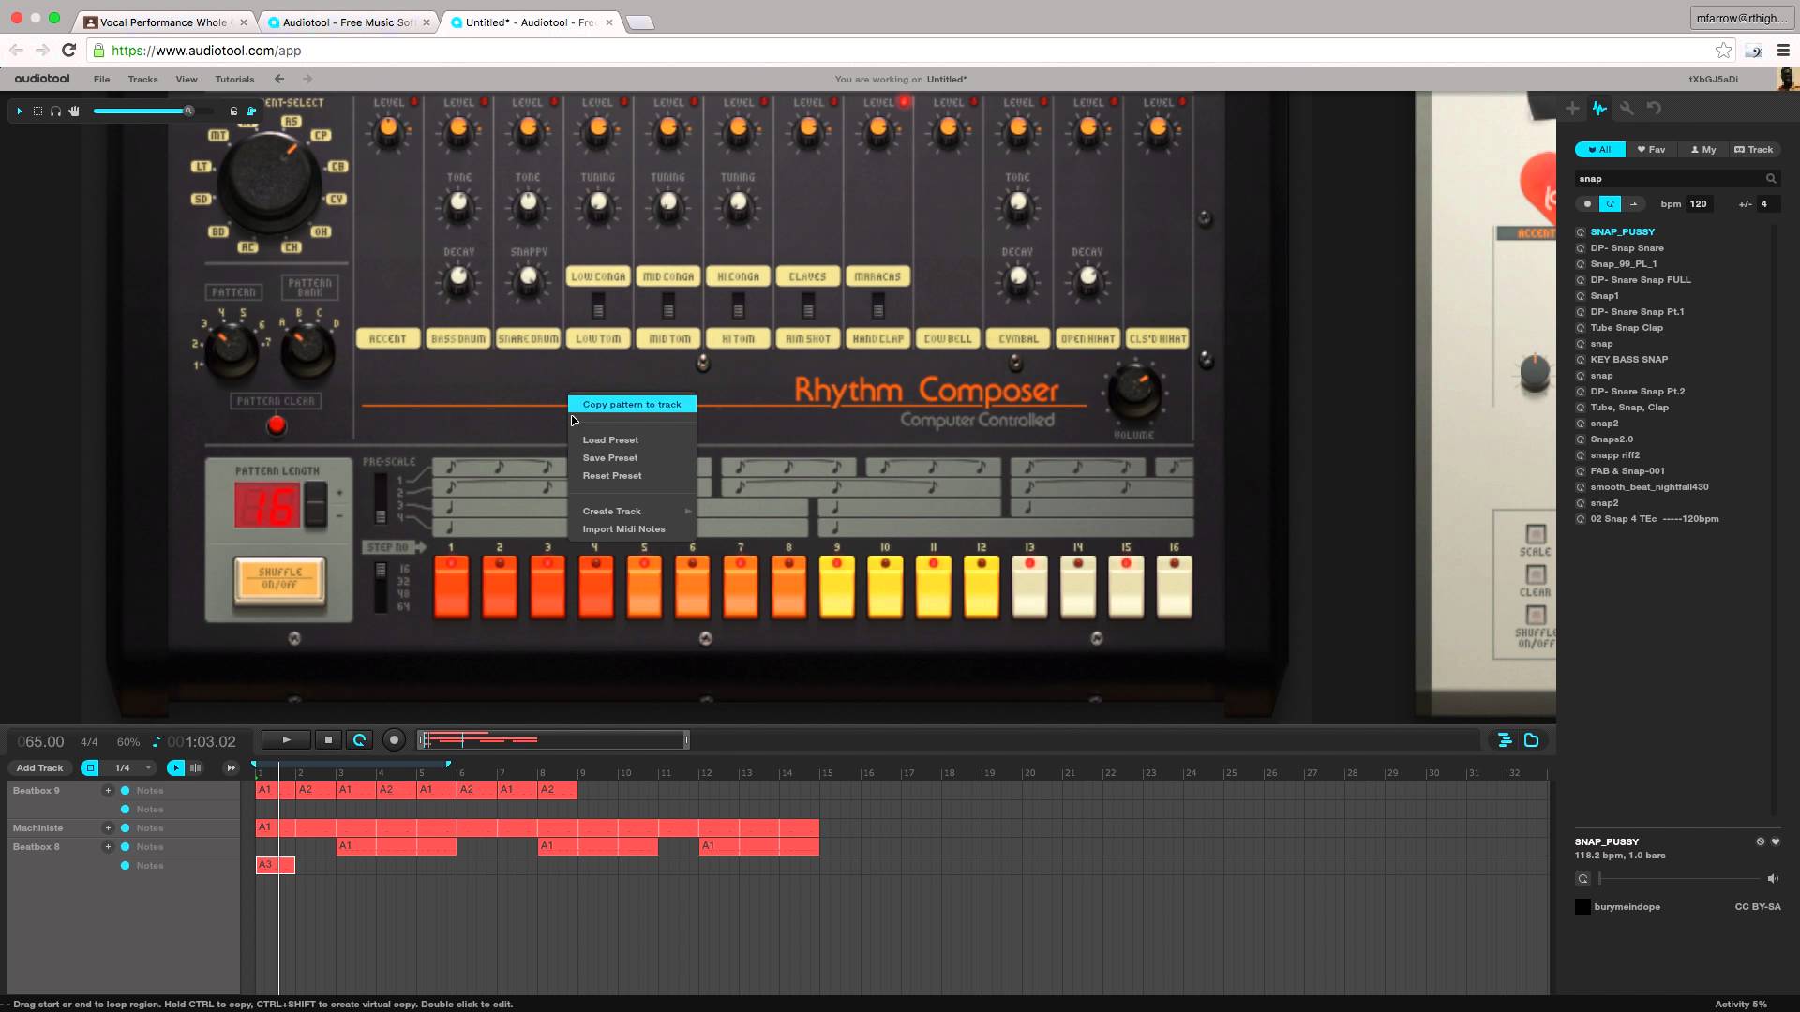1800x1012 pixels.
Task: Toggle step 13 white button
Action: (x=1029, y=587)
